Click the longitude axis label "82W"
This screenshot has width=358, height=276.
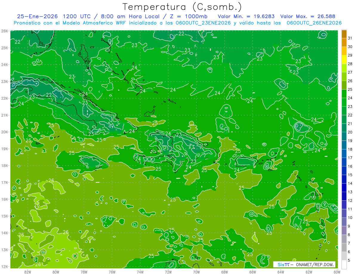(28, 272)
